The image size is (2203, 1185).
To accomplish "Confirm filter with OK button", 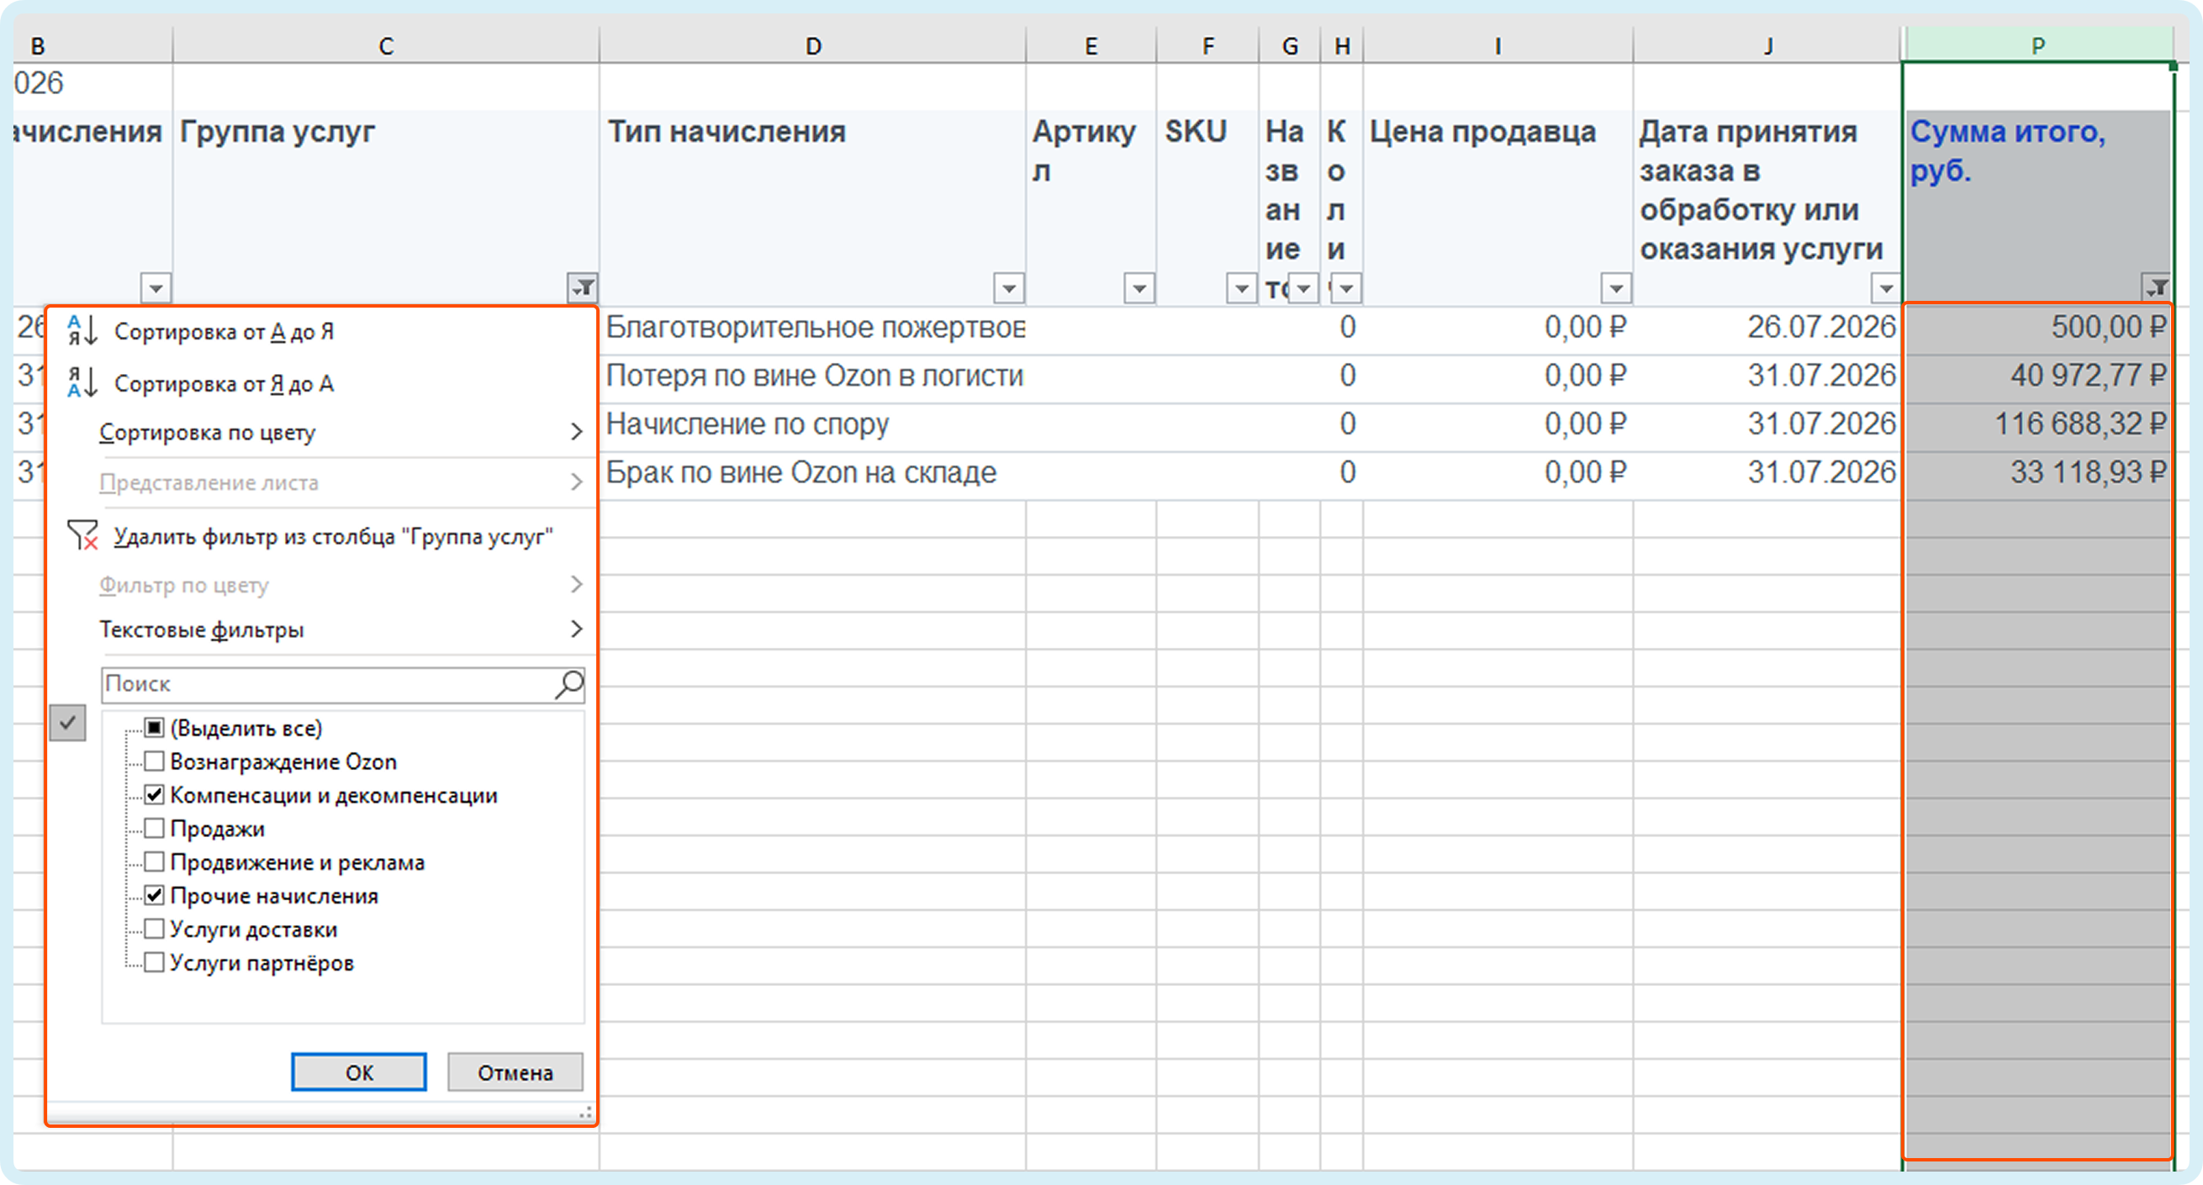I will pyautogui.click(x=359, y=1072).
